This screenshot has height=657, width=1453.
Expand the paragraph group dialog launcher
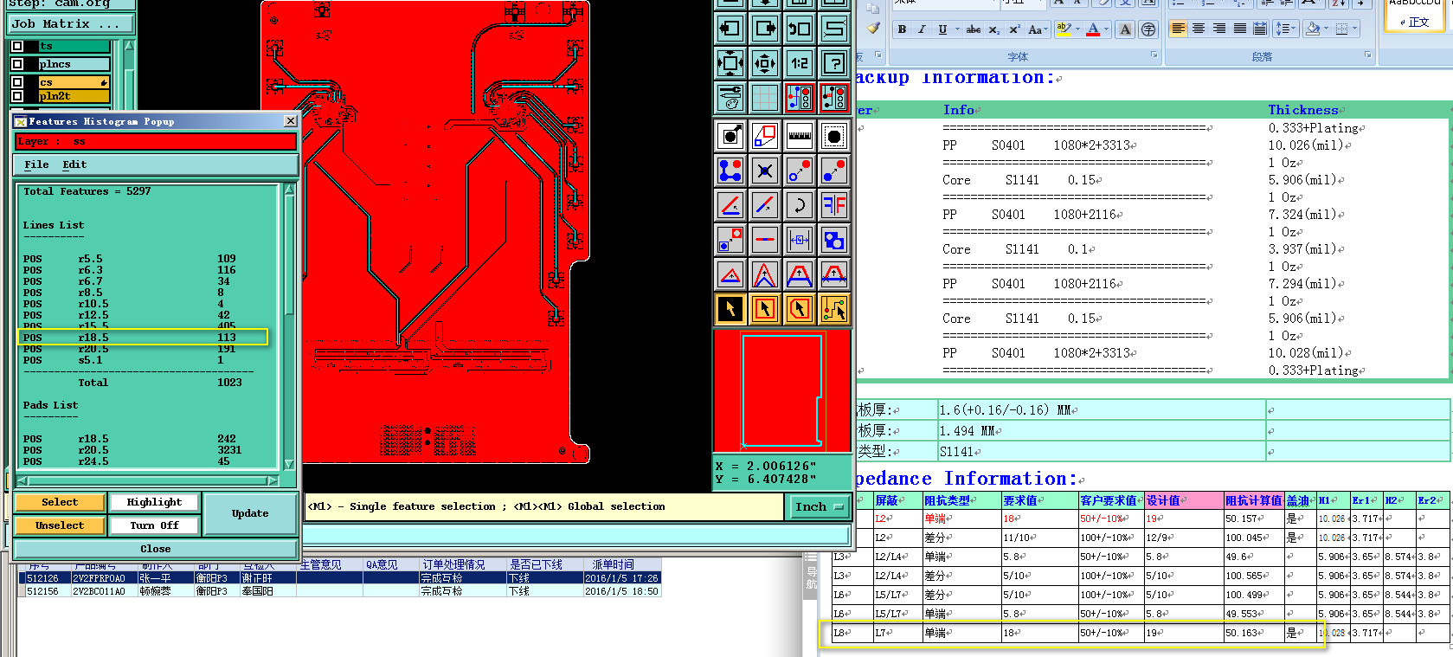[1368, 55]
